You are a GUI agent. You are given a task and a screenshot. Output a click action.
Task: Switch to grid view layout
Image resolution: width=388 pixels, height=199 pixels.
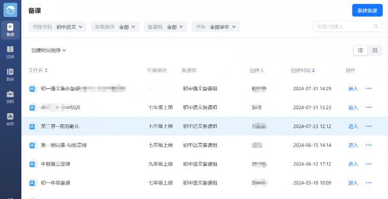375,50
